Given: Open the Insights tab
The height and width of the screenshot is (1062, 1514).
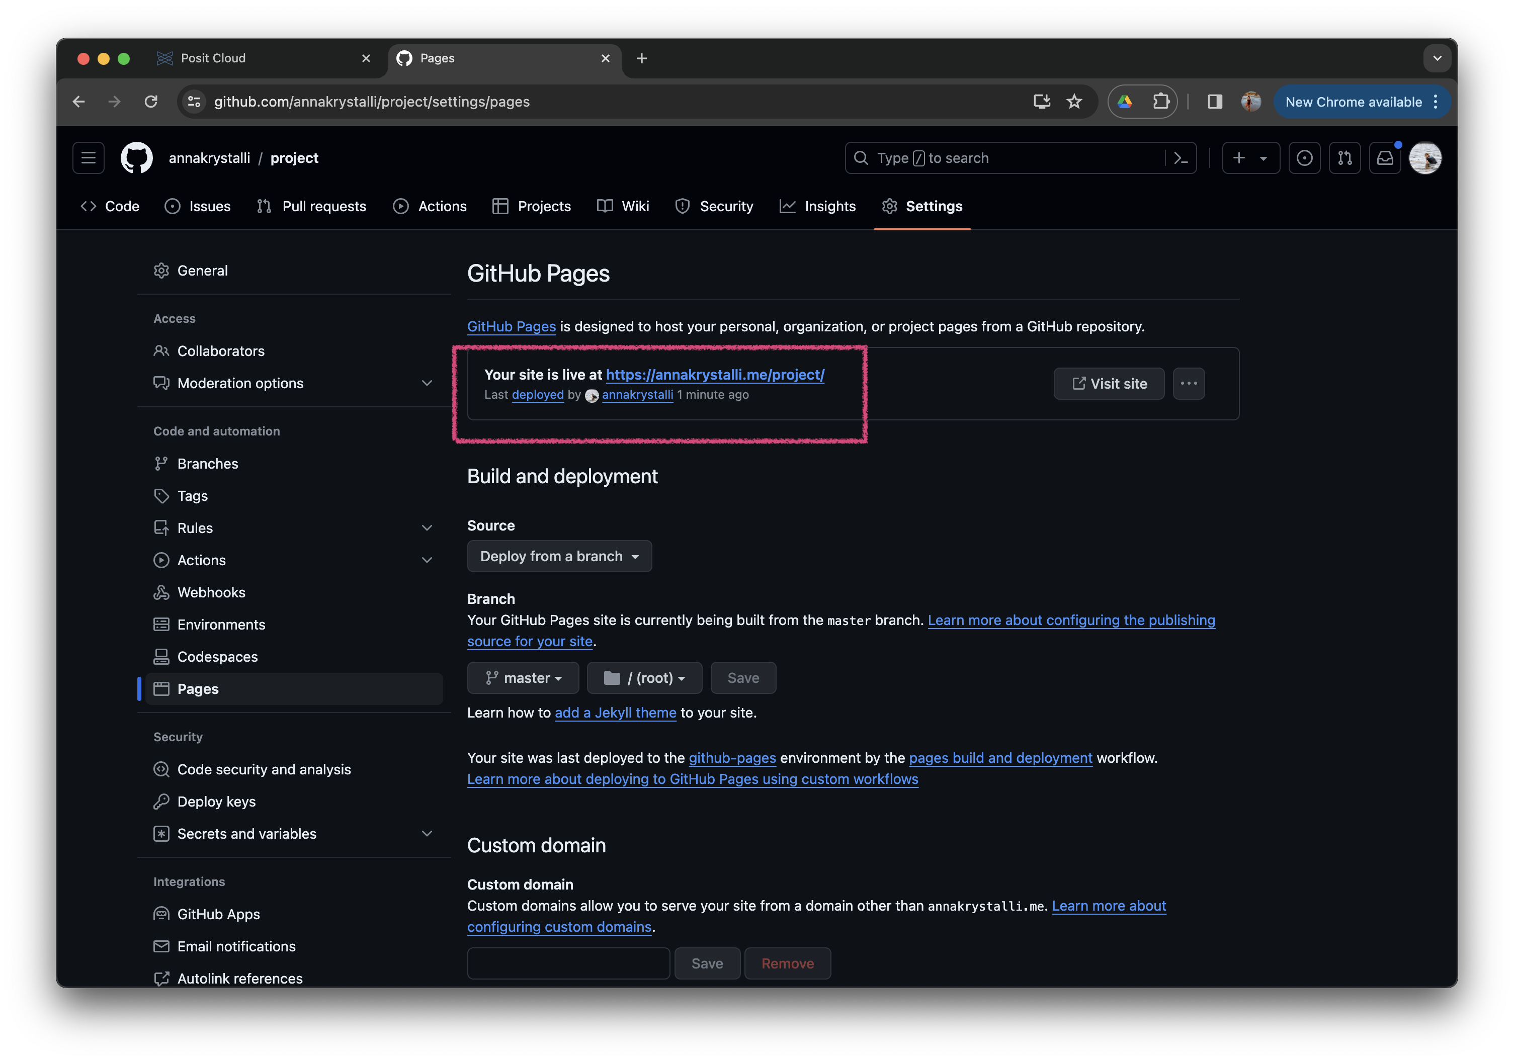Looking at the screenshot, I should [x=818, y=206].
